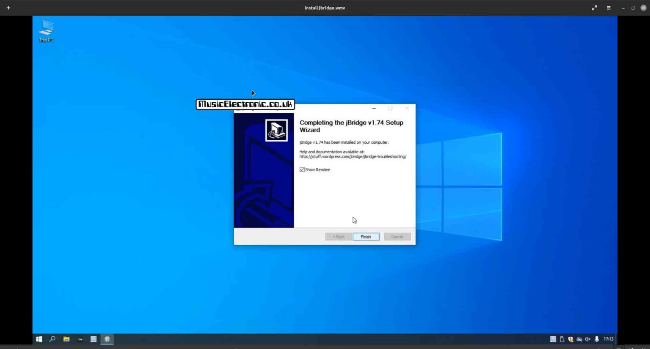Open the taskbar search magnifier
The width and height of the screenshot is (650, 349).
(x=52, y=339)
